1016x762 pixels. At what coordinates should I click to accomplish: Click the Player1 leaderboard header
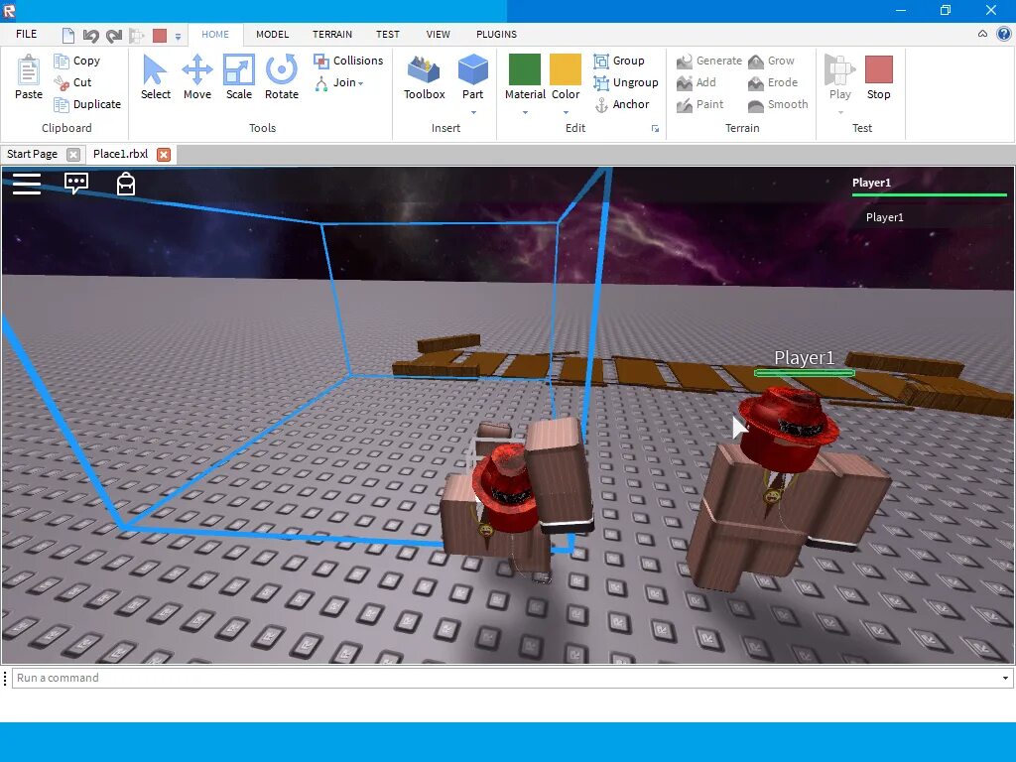click(x=871, y=184)
